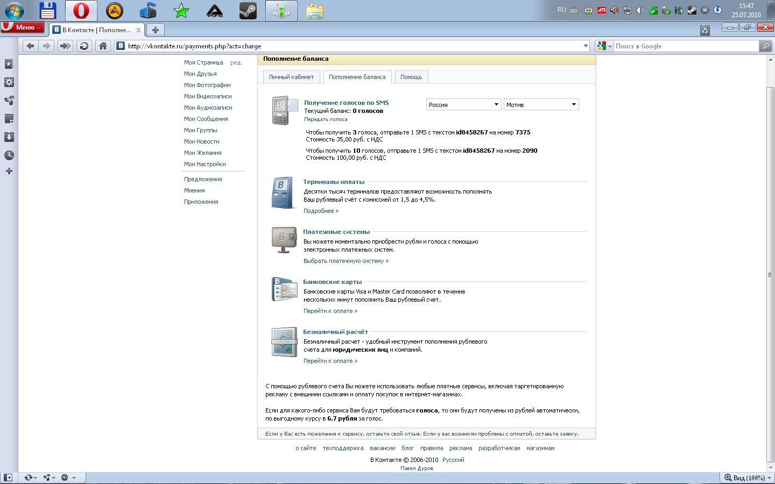Open the zoom level Вид (100%) dropdown
The height and width of the screenshot is (484, 775).
point(748,478)
